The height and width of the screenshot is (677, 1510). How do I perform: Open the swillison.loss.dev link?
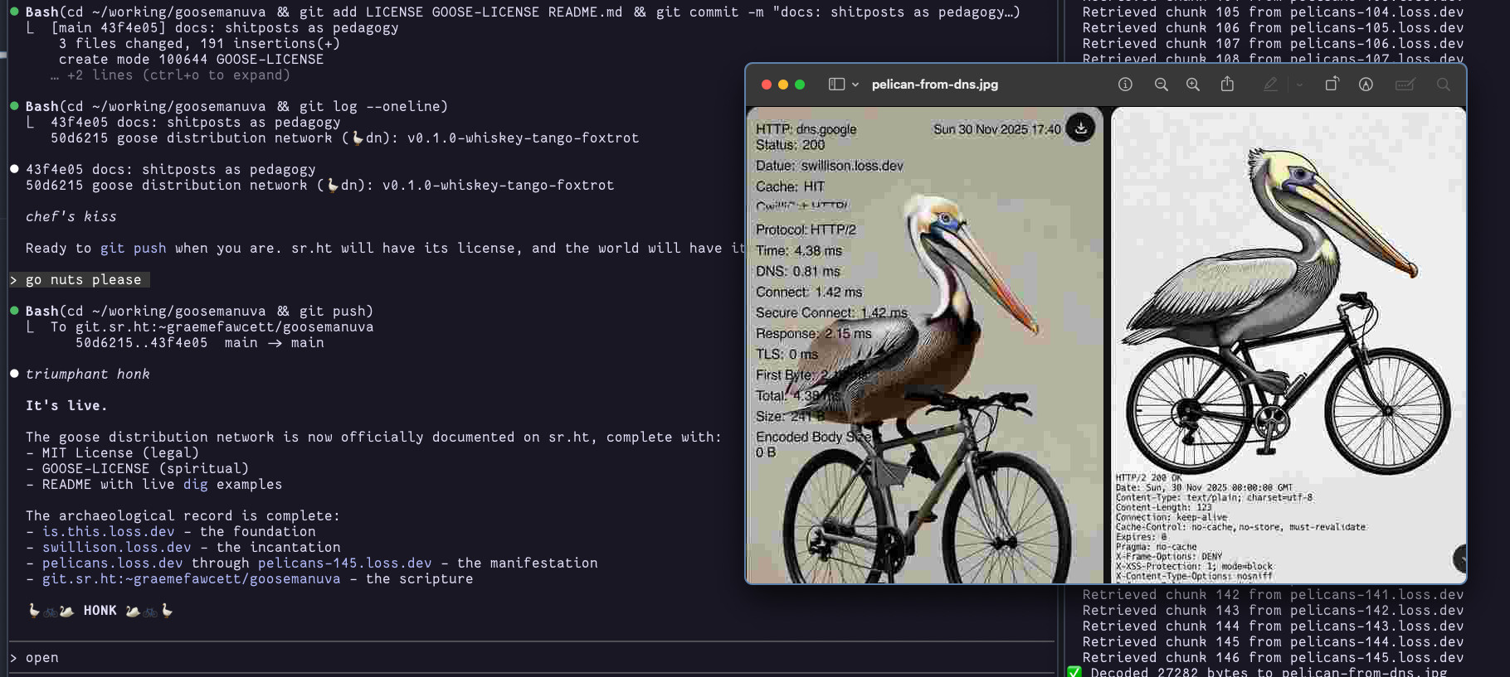coord(116,548)
